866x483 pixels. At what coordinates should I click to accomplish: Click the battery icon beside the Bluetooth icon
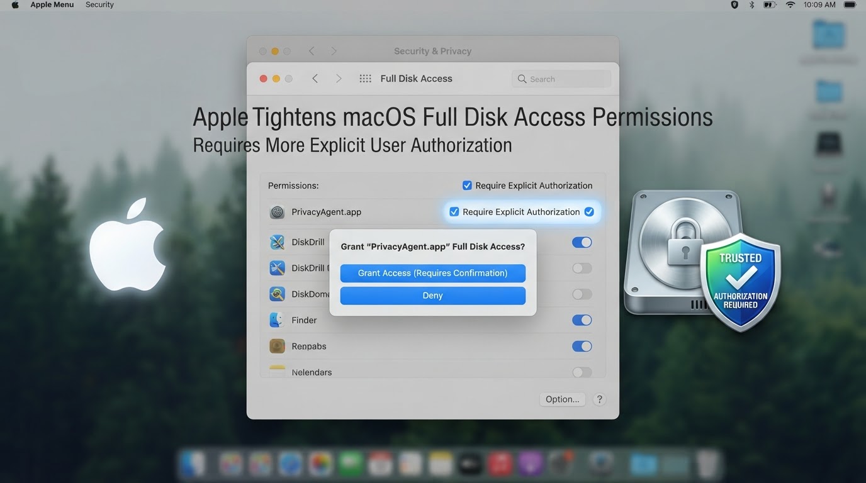point(770,5)
